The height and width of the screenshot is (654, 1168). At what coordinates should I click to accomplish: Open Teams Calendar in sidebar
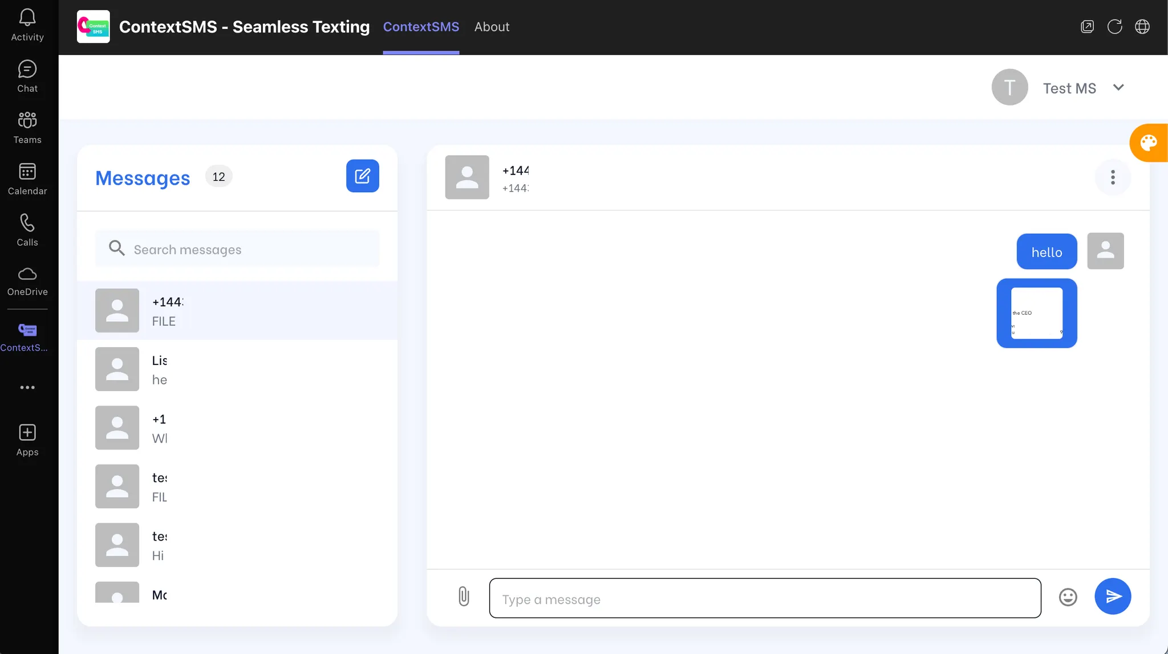(x=27, y=178)
